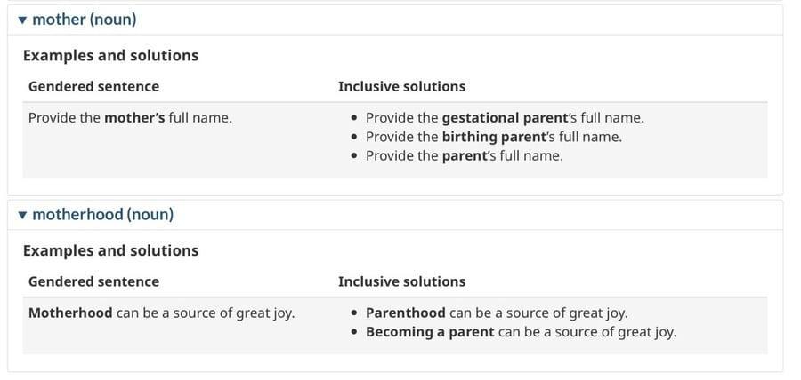Click the 'motherhood (noun)' heading link
Screen dimensions: 801x380
coord(102,215)
